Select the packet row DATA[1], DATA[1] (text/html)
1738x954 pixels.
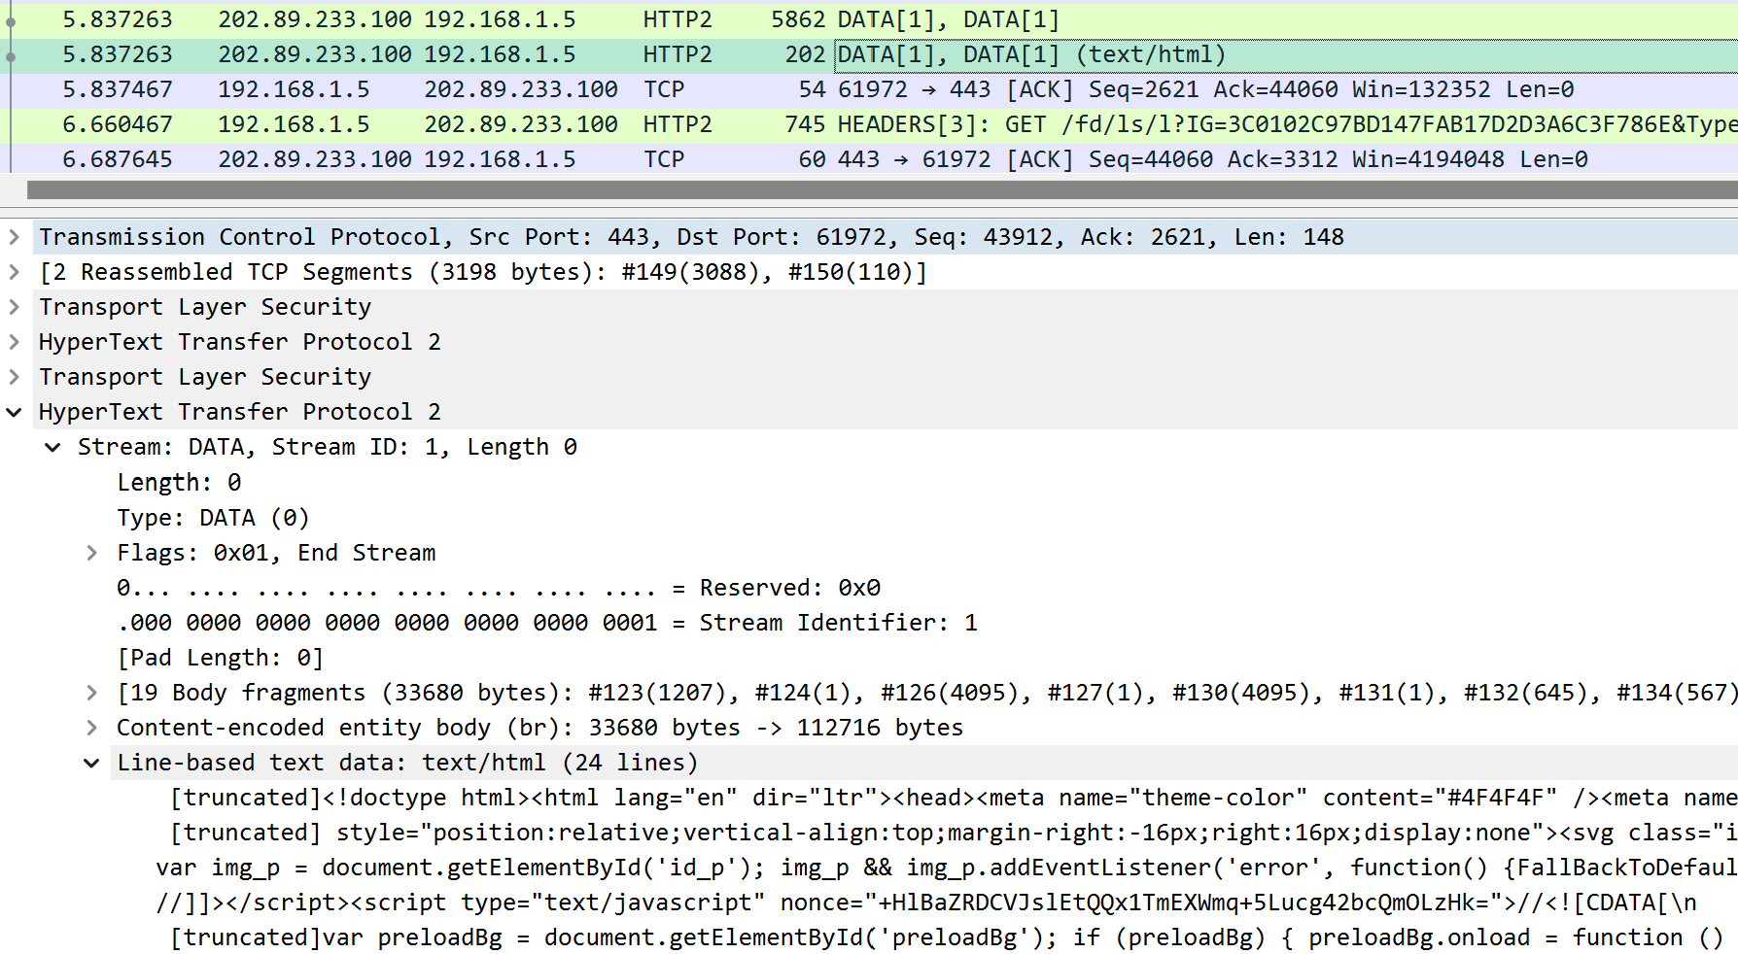869,54
